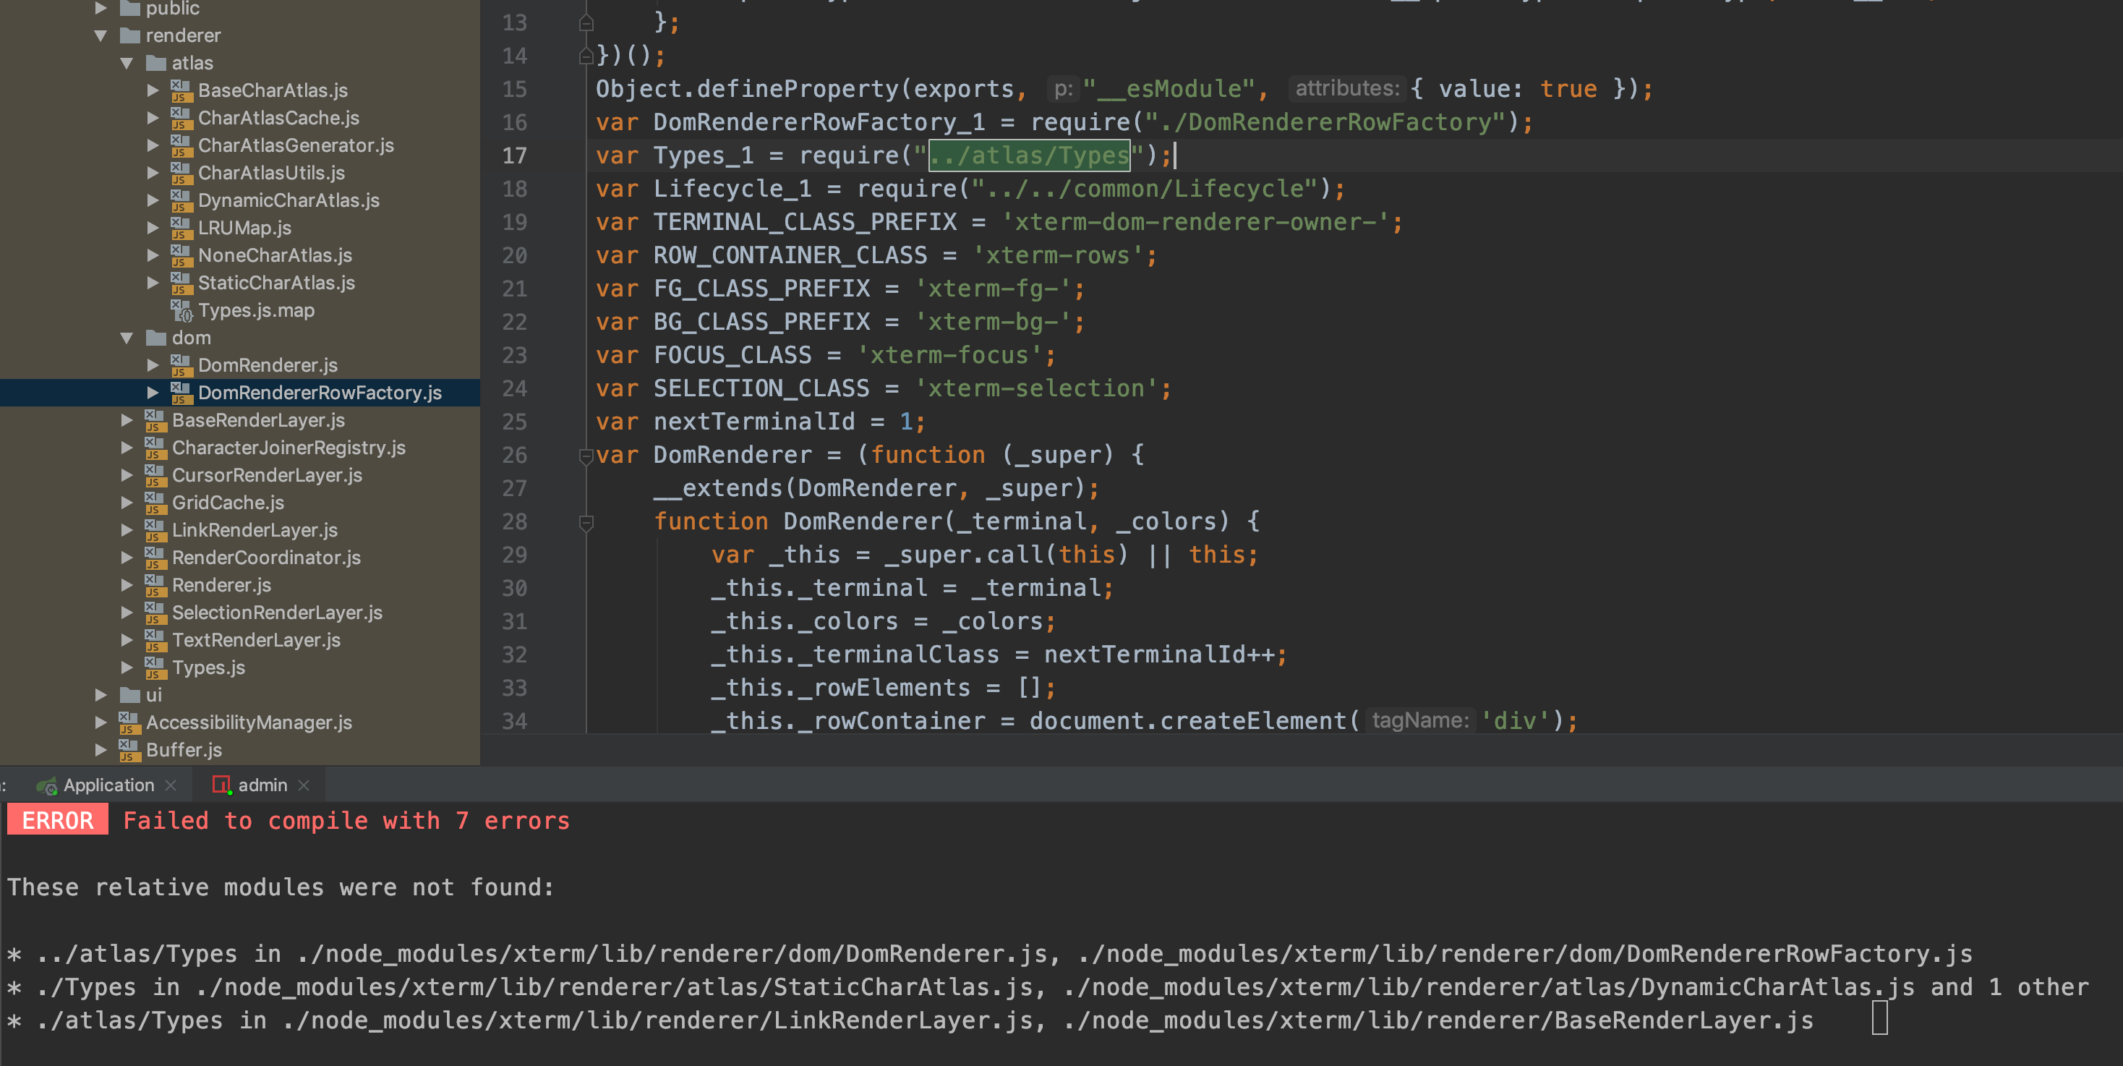The width and height of the screenshot is (2123, 1066).
Task: Switch to the Application console tab
Action: [107, 784]
